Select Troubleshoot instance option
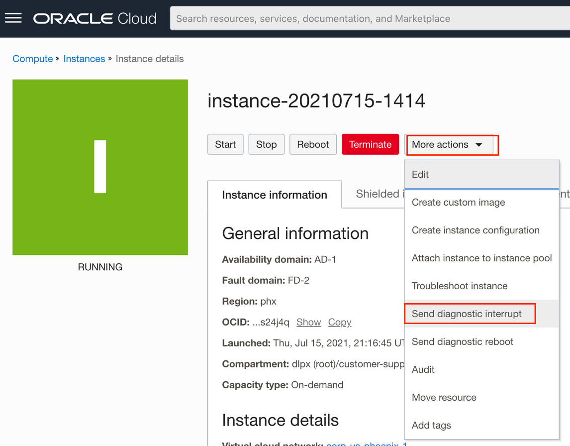 [481, 286]
